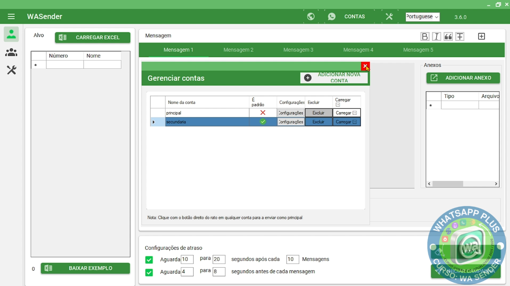Click the globe icon in header
Image resolution: width=510 pixels, height=286 pixels.
(311, 16)
